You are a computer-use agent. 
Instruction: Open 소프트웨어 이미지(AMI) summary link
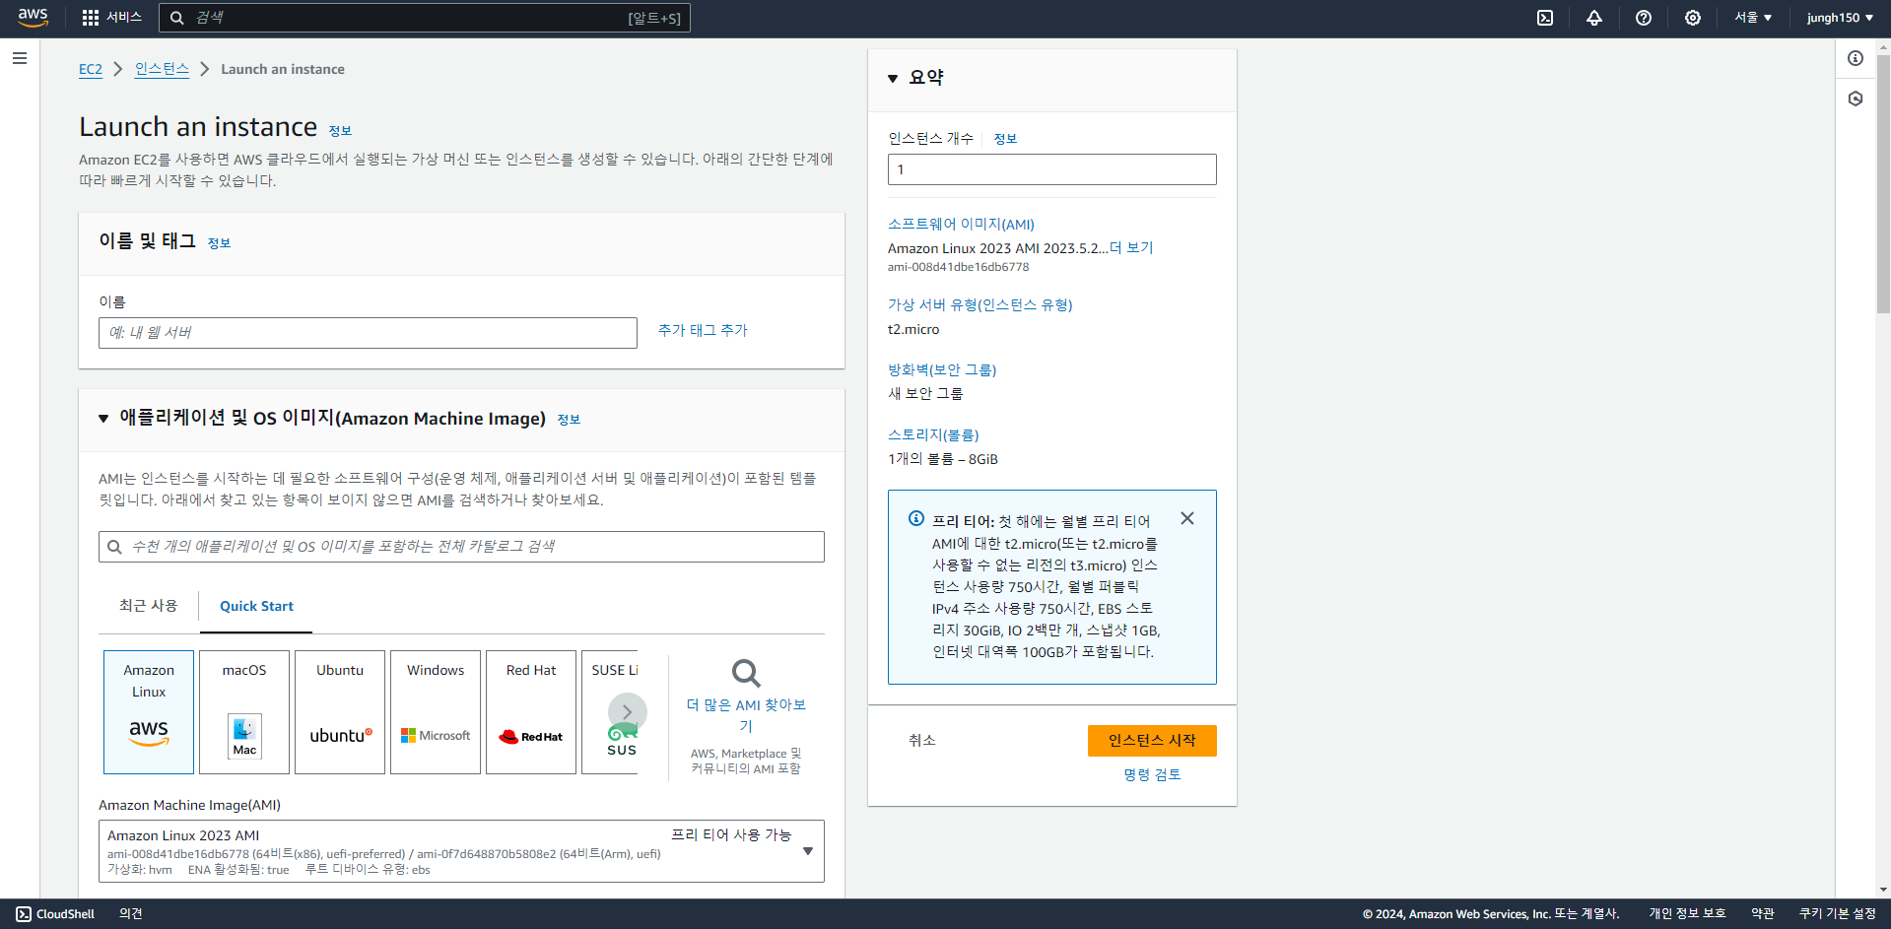pyautogui.click(x=961, y=225)
